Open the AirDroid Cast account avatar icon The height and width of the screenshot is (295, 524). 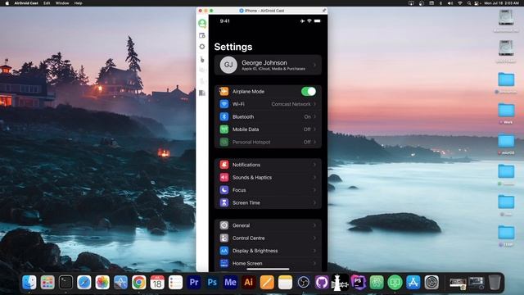[x=202, y=23]
